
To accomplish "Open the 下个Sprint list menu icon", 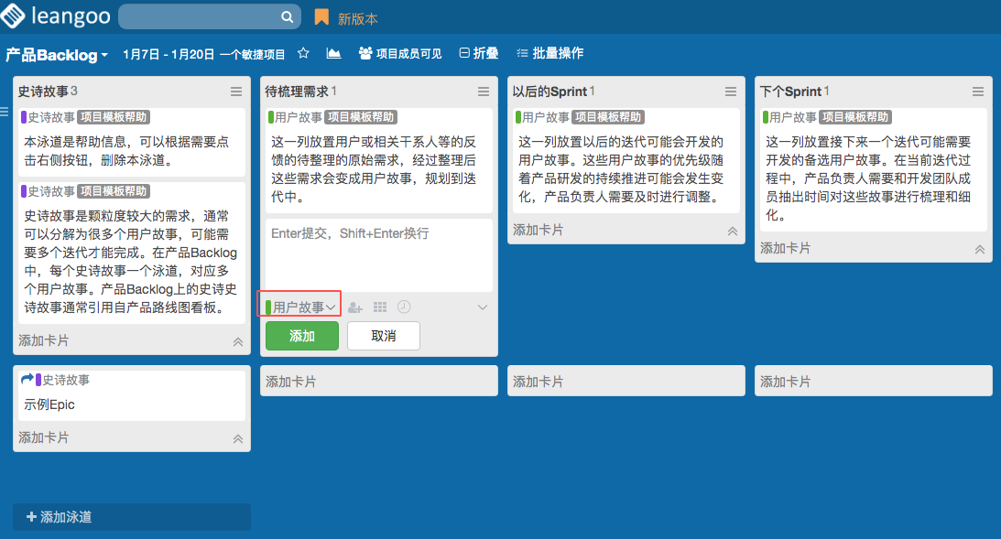I will pyautogui.click(x=978, y=92).
